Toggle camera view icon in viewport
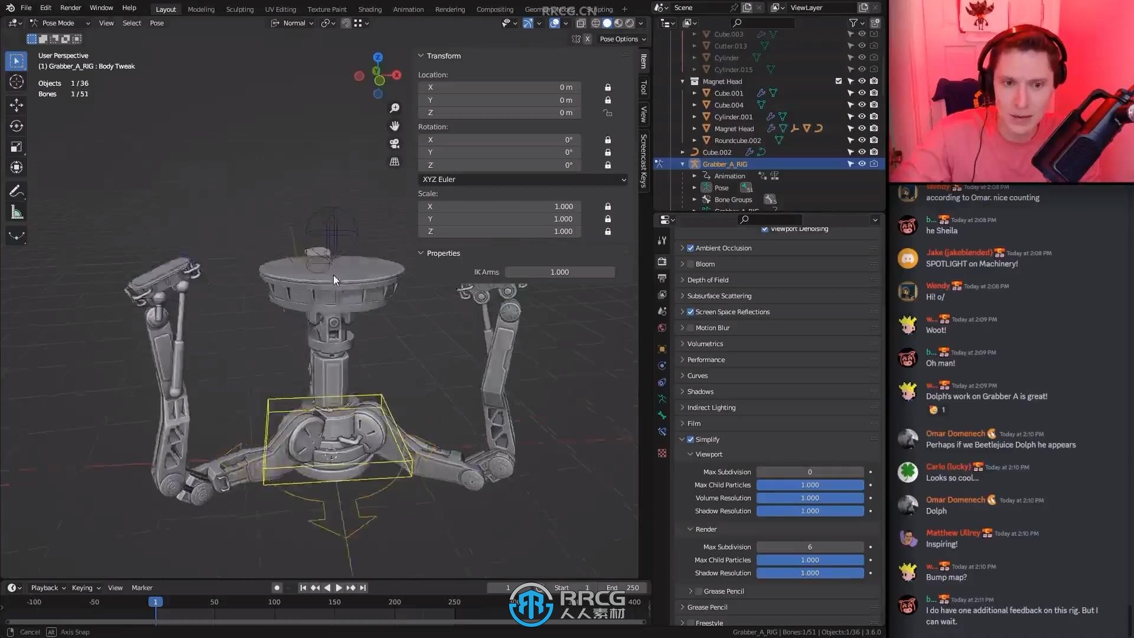The image size is (1134, 638). click(395, 144)
